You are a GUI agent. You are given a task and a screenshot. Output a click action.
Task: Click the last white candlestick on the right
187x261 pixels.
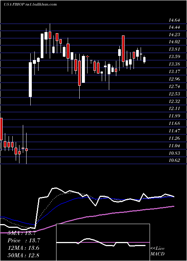pyautogui.click(x=144, y=60)
